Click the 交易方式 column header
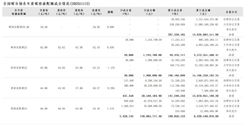The height and width of the screenshot is (126, 248). pos(231,12)
